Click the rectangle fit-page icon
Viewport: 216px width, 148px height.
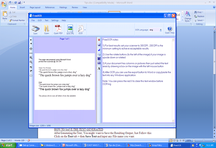point(31,76)
